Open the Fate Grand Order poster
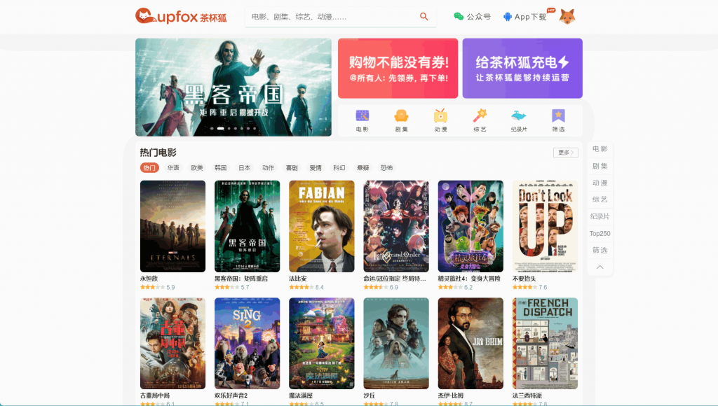 click(396, 226)
